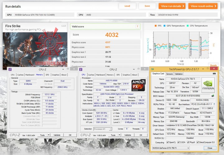Click the GPU-Z title bar icon
This screenshot has height=155, width=224.
pyautogui.click(x=152, y=69)
